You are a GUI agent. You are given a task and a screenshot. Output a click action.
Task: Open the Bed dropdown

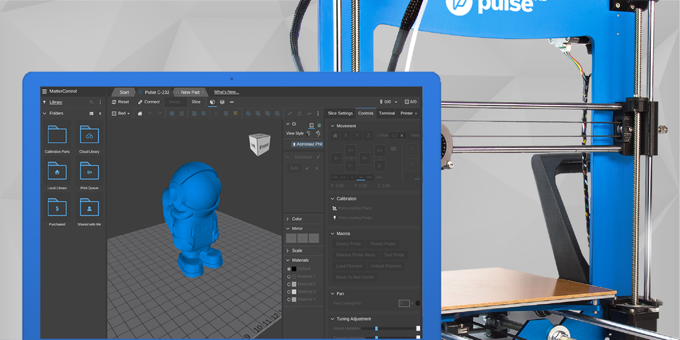point(121,113)
